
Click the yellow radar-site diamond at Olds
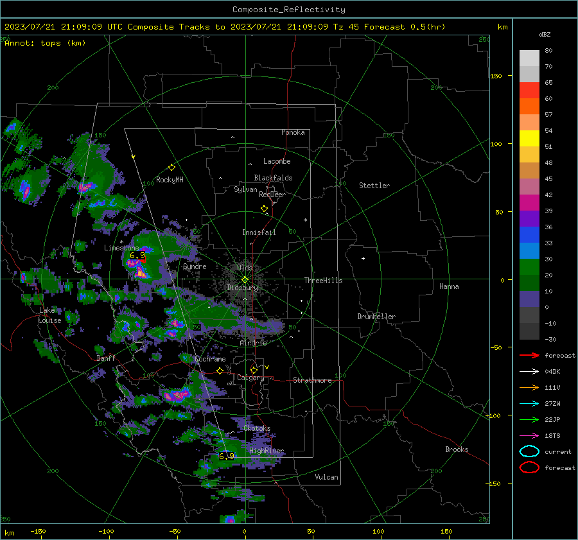245,280
